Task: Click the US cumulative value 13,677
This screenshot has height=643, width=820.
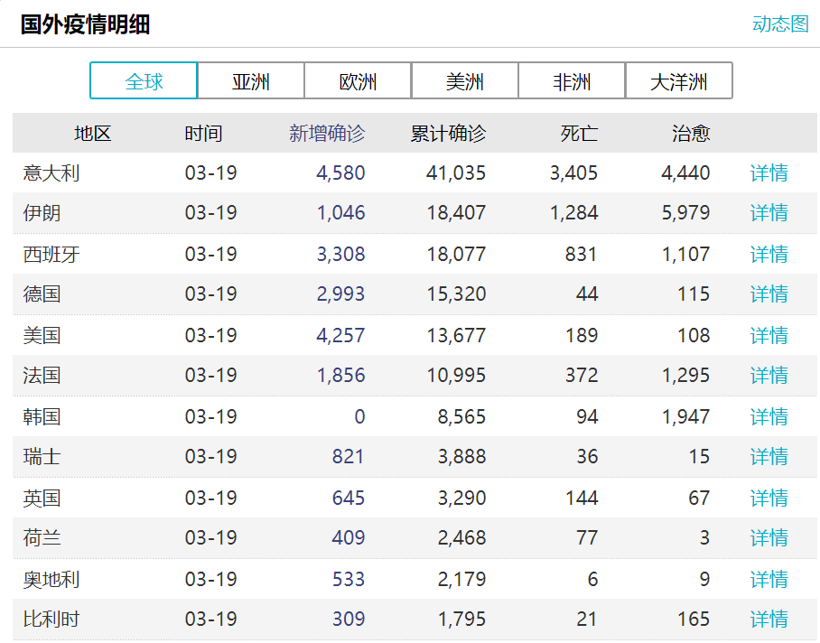Action: [x=456, y=335]
